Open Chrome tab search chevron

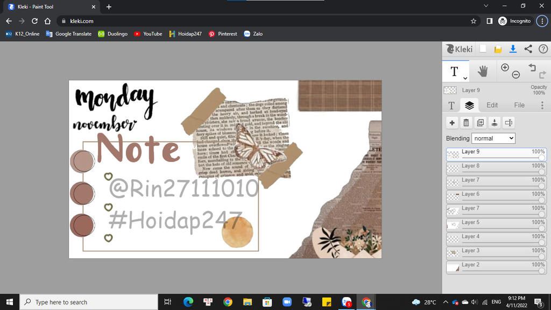click(x=486, y=6)
